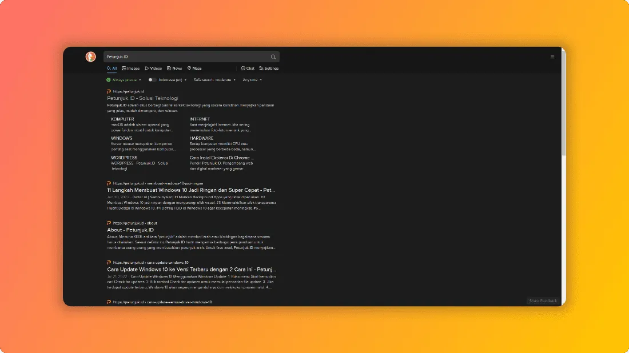Click the Share Feedback button
629x353 pixels.
coord(543,301)
